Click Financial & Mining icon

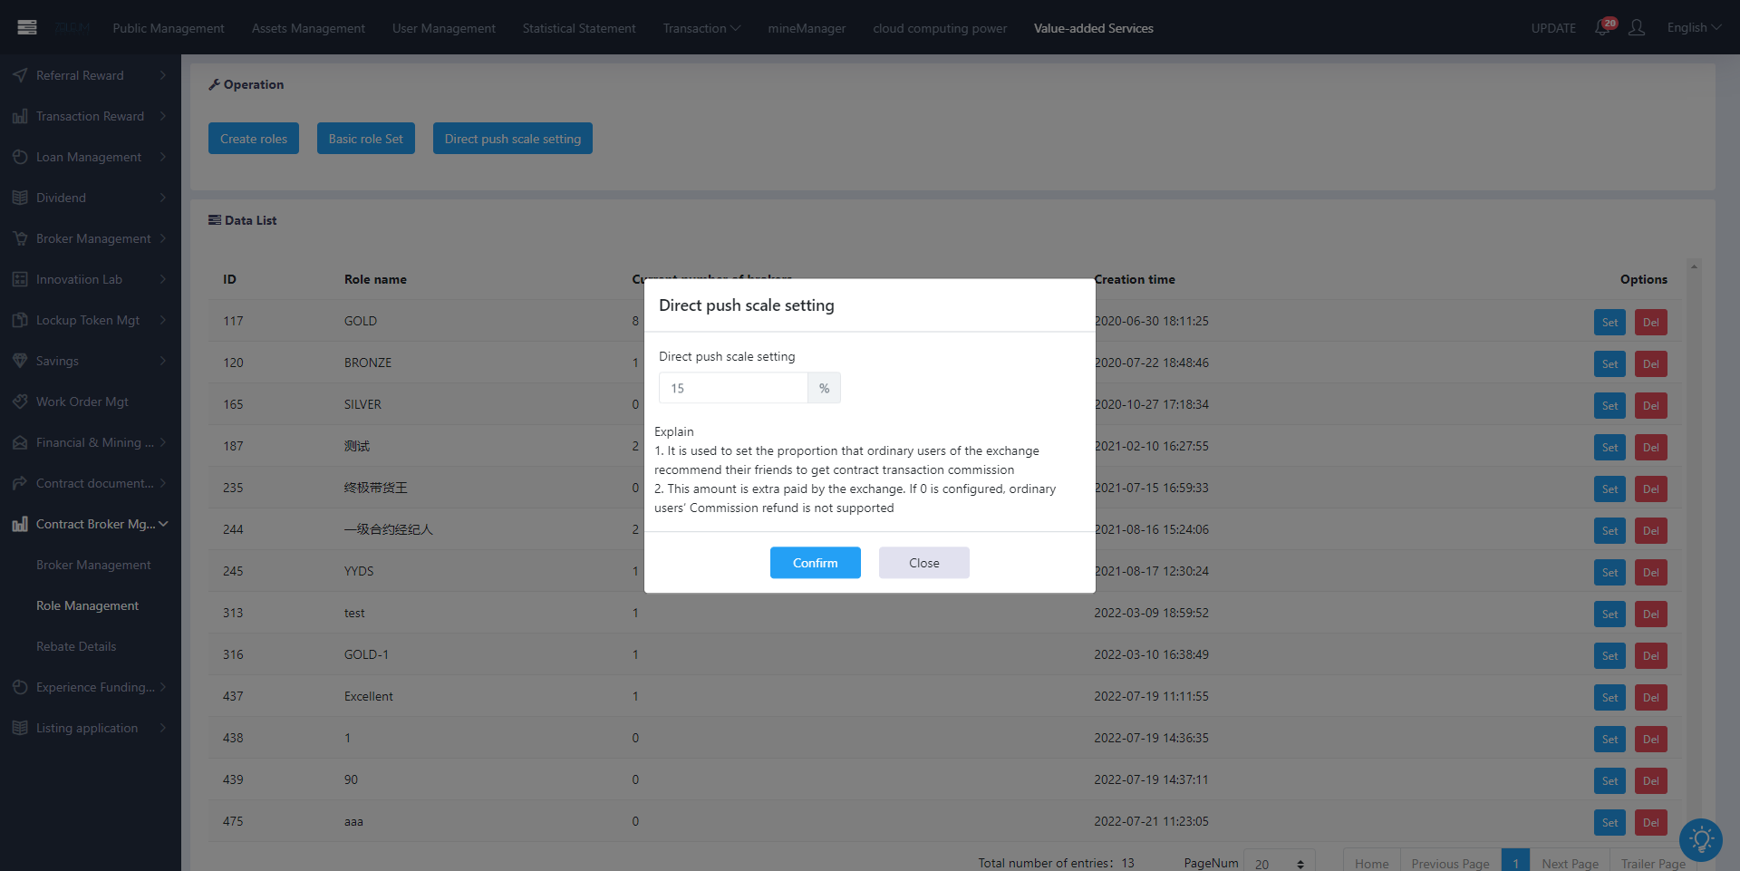click(20, 442)
